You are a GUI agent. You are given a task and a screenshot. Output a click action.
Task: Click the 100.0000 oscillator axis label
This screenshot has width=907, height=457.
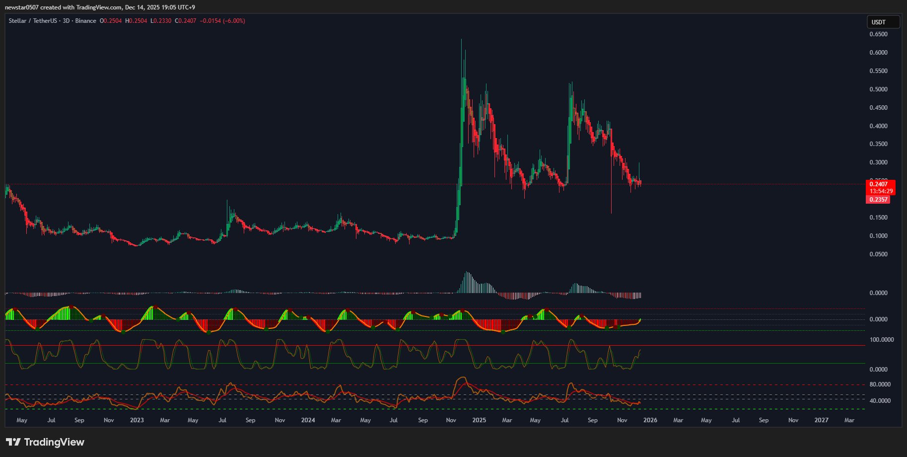tap(881, 340)
